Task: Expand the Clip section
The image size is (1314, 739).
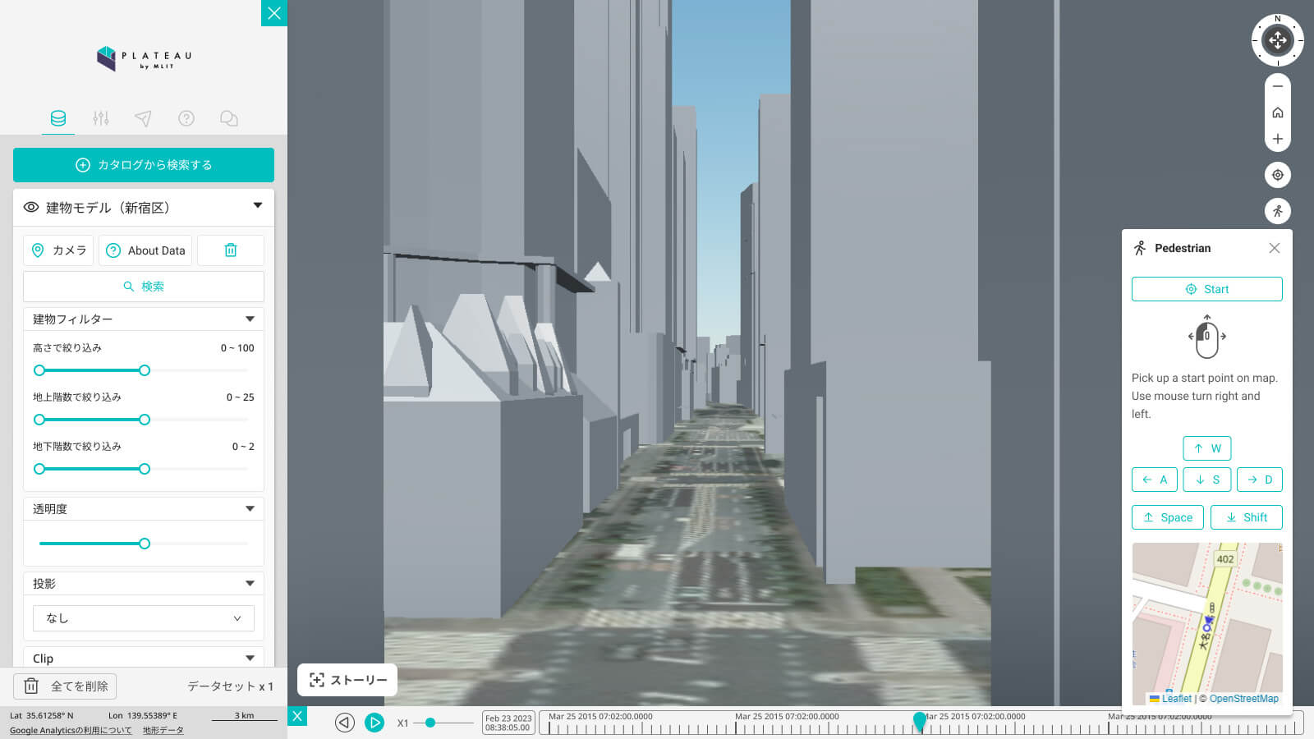Action: pos(250,658)
